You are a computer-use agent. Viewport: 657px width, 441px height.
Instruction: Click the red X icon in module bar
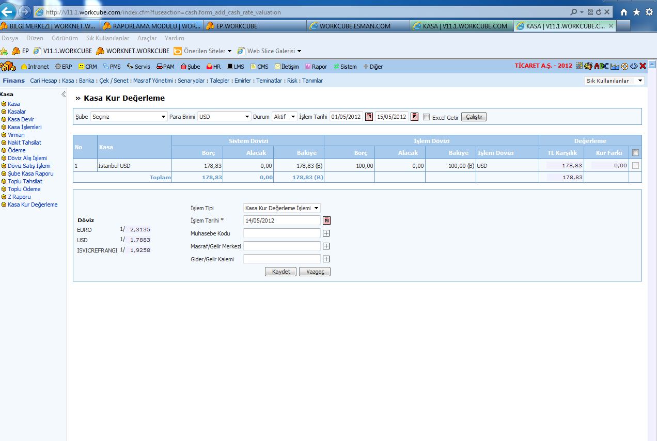(643, 66)
